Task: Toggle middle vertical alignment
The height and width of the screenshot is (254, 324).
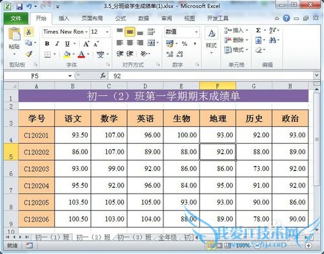Action: tap(130, 32)
